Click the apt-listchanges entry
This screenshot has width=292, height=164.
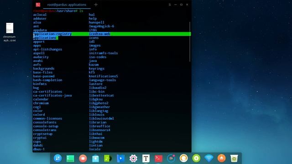[x=47, y=49]
